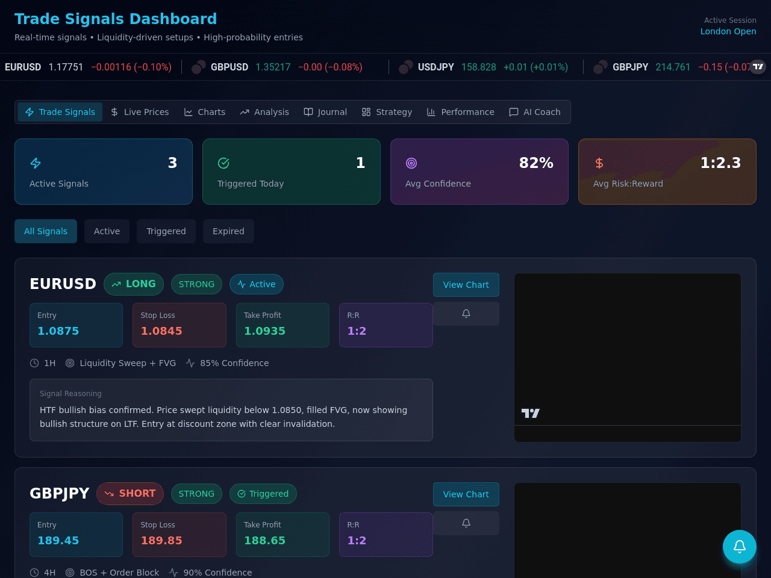771x578 pixels.
Task: Click the 82% Avg Confidence value
Action: [536, 163]
